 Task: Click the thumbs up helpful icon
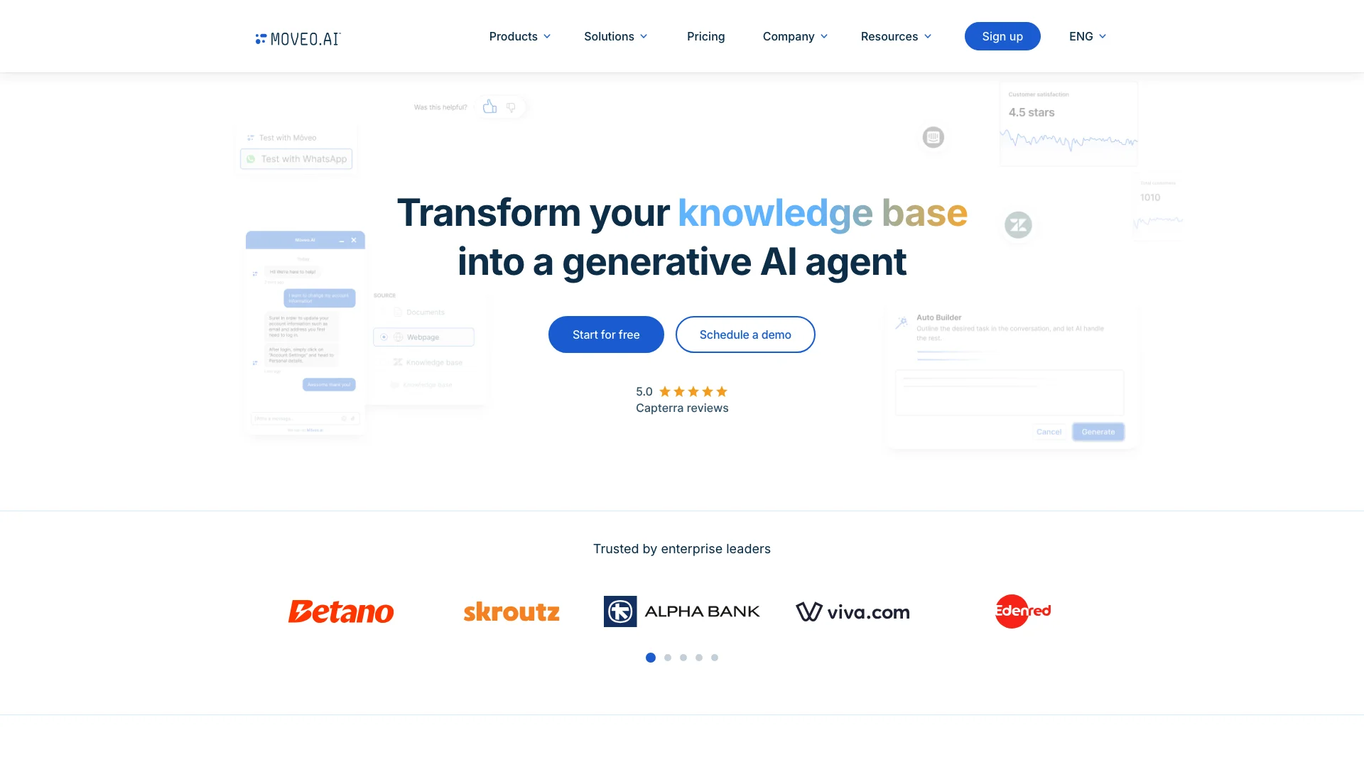pyautogui.click(x=488, y=106)
